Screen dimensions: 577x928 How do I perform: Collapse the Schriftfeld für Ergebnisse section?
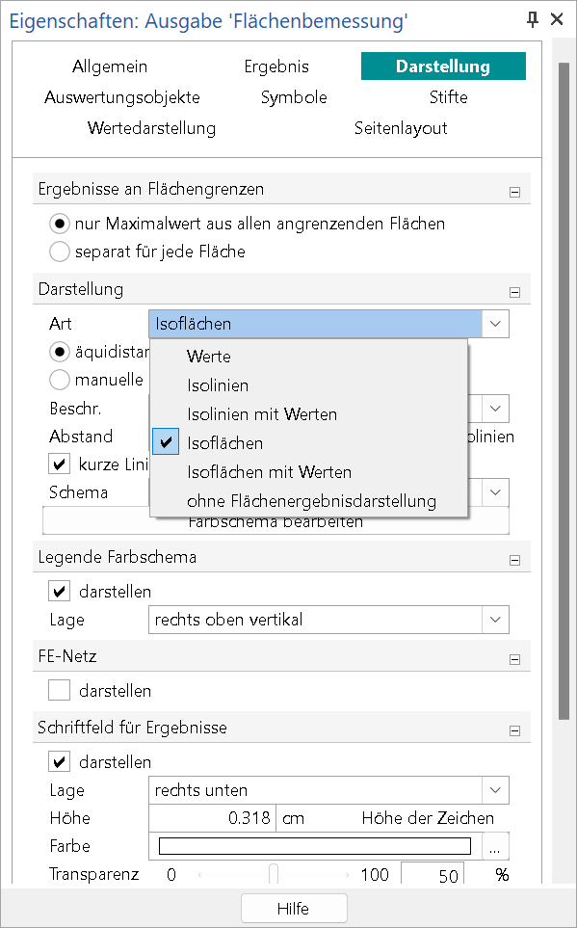(514, 730)
